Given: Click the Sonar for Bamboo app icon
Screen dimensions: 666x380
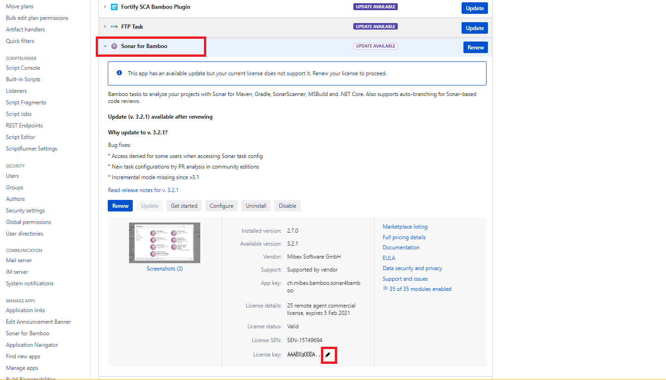Looking at the screenshot, I should click(x=114, y=46).
